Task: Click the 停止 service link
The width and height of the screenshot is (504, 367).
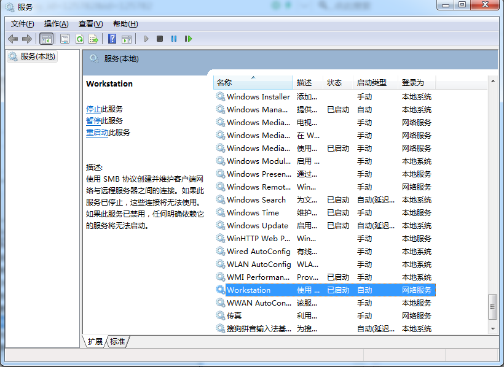Action: tap(93, 109)
